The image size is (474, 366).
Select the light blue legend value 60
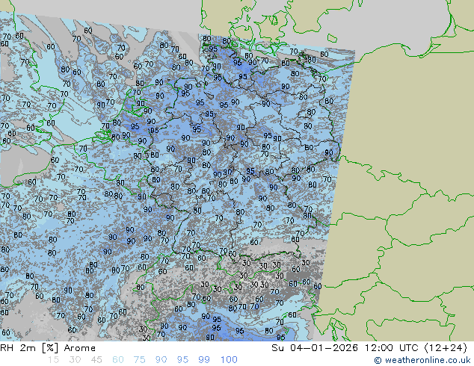118,360
